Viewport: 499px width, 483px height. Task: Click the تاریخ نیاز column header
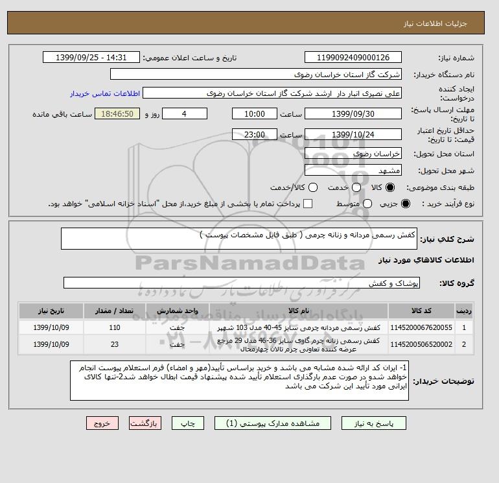(51, 311)
